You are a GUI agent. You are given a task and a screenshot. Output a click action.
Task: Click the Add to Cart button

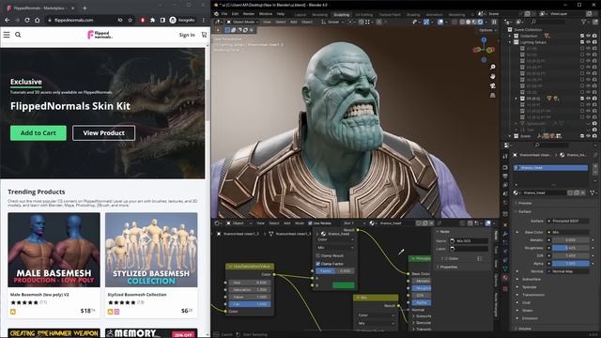[39, 133]
